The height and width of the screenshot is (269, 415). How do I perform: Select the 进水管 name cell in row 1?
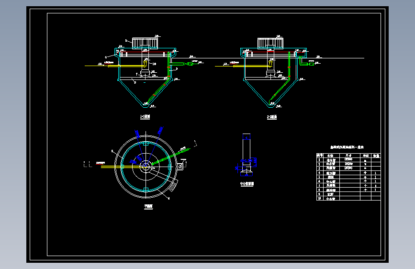pos(331,160)
